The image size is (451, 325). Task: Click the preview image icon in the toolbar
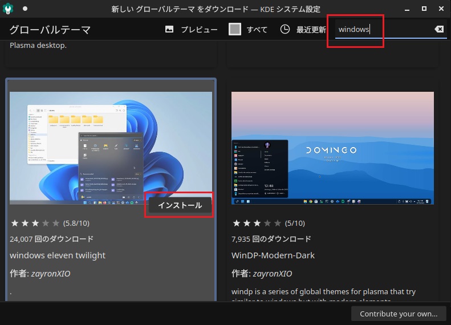pos(169,29)
